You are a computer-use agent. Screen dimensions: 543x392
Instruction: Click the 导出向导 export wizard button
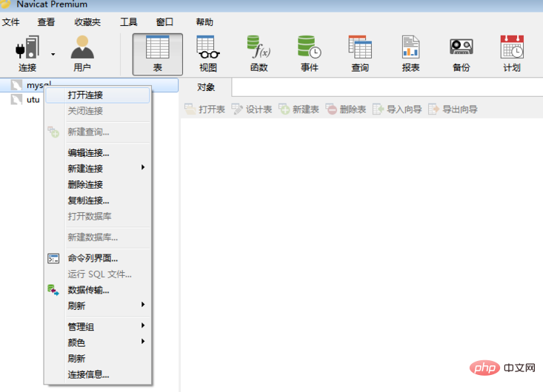tap(453, 109)
